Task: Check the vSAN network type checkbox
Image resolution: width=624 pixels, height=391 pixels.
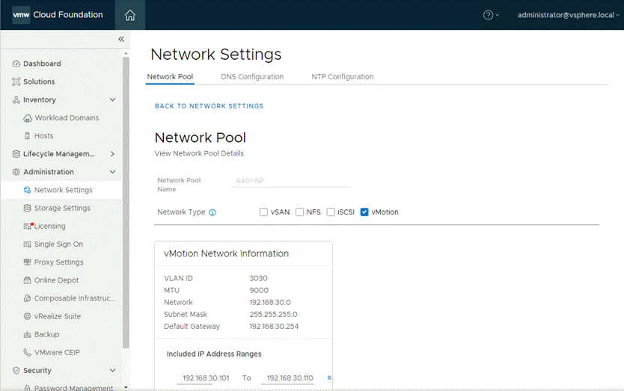Action: [x=263, y=212]
